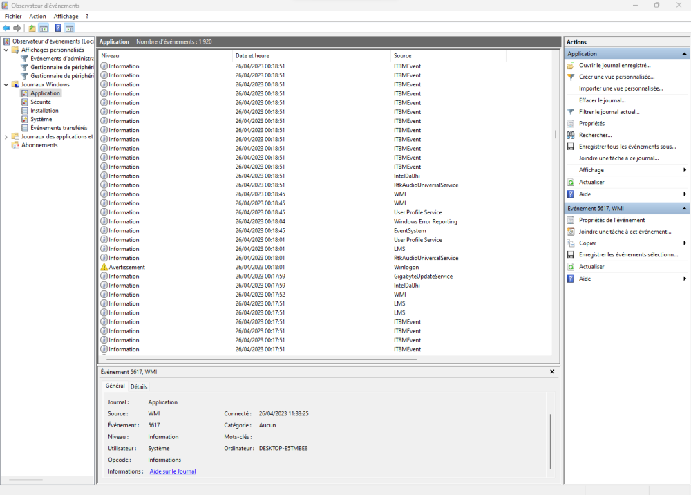Image resolution: width=691 pixels, height=495 pixels.
Task: Expand Journaux des applications et services node
Action: point(6,137)
